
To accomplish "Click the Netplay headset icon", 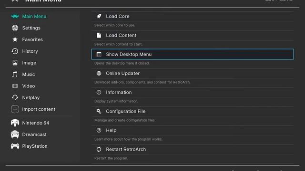I will click(15, 97).
